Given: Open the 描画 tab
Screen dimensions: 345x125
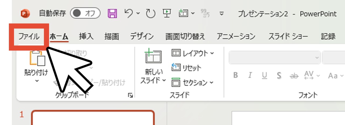Looking at the screenshot, I should coord(112,37).
